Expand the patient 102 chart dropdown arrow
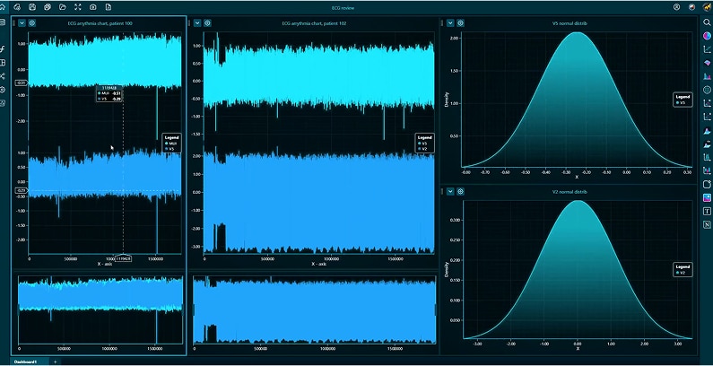713x366 pixels. tap(196, 22)
